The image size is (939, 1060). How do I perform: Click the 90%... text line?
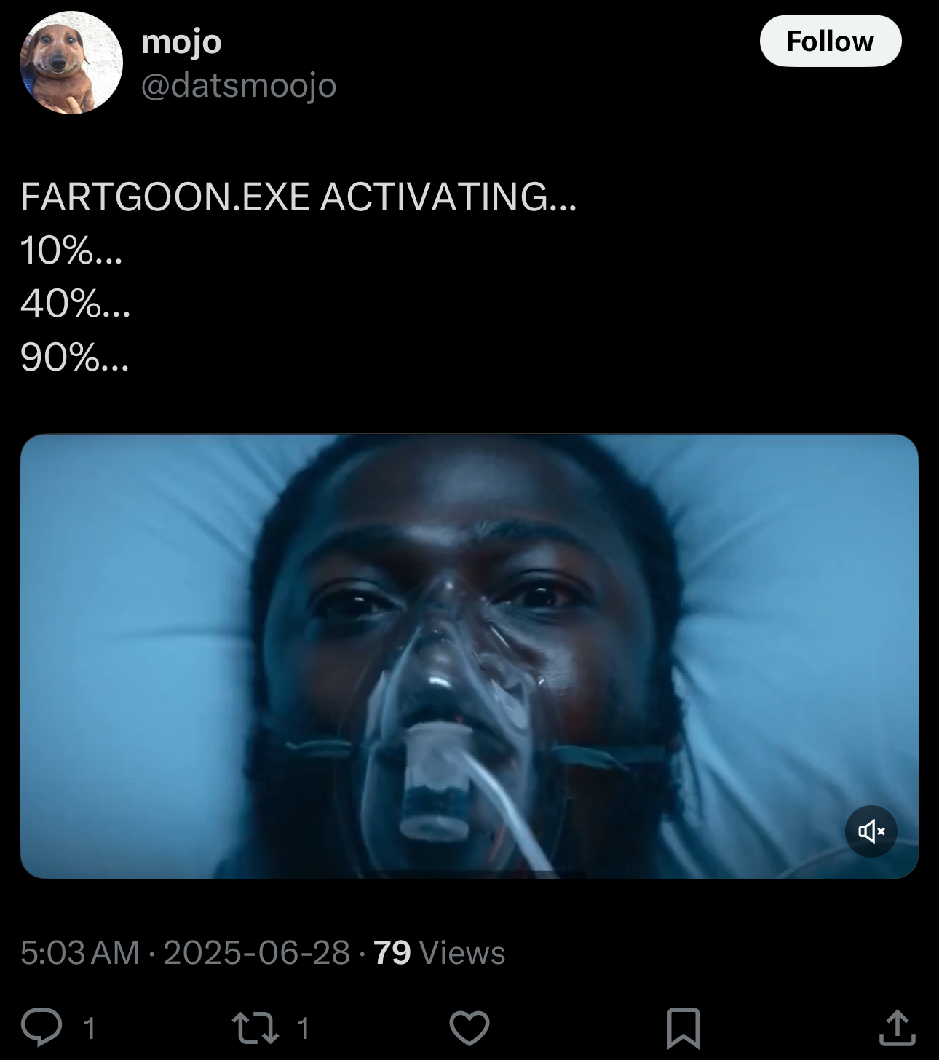point(75,357)
